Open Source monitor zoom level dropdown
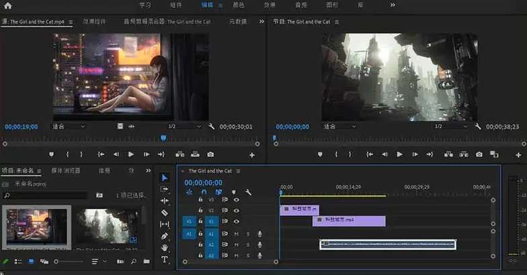This screenshot has height=275, width=527. (x=69, y=126)
